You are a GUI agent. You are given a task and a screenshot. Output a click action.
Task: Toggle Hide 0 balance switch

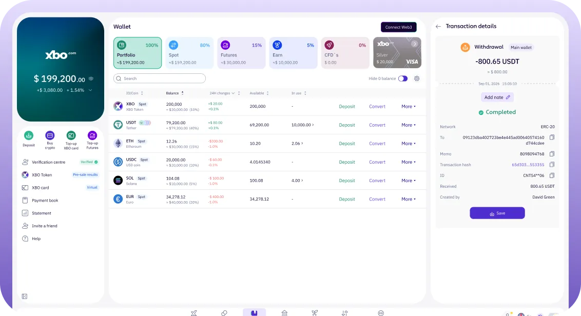403,78
